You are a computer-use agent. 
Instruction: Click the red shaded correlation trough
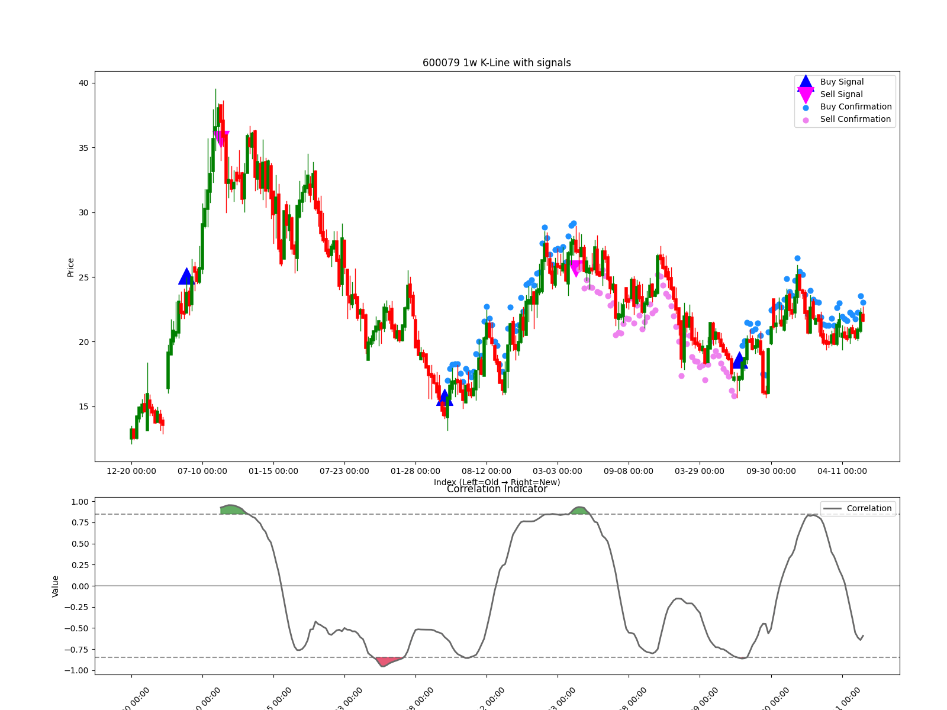point(388,661)
